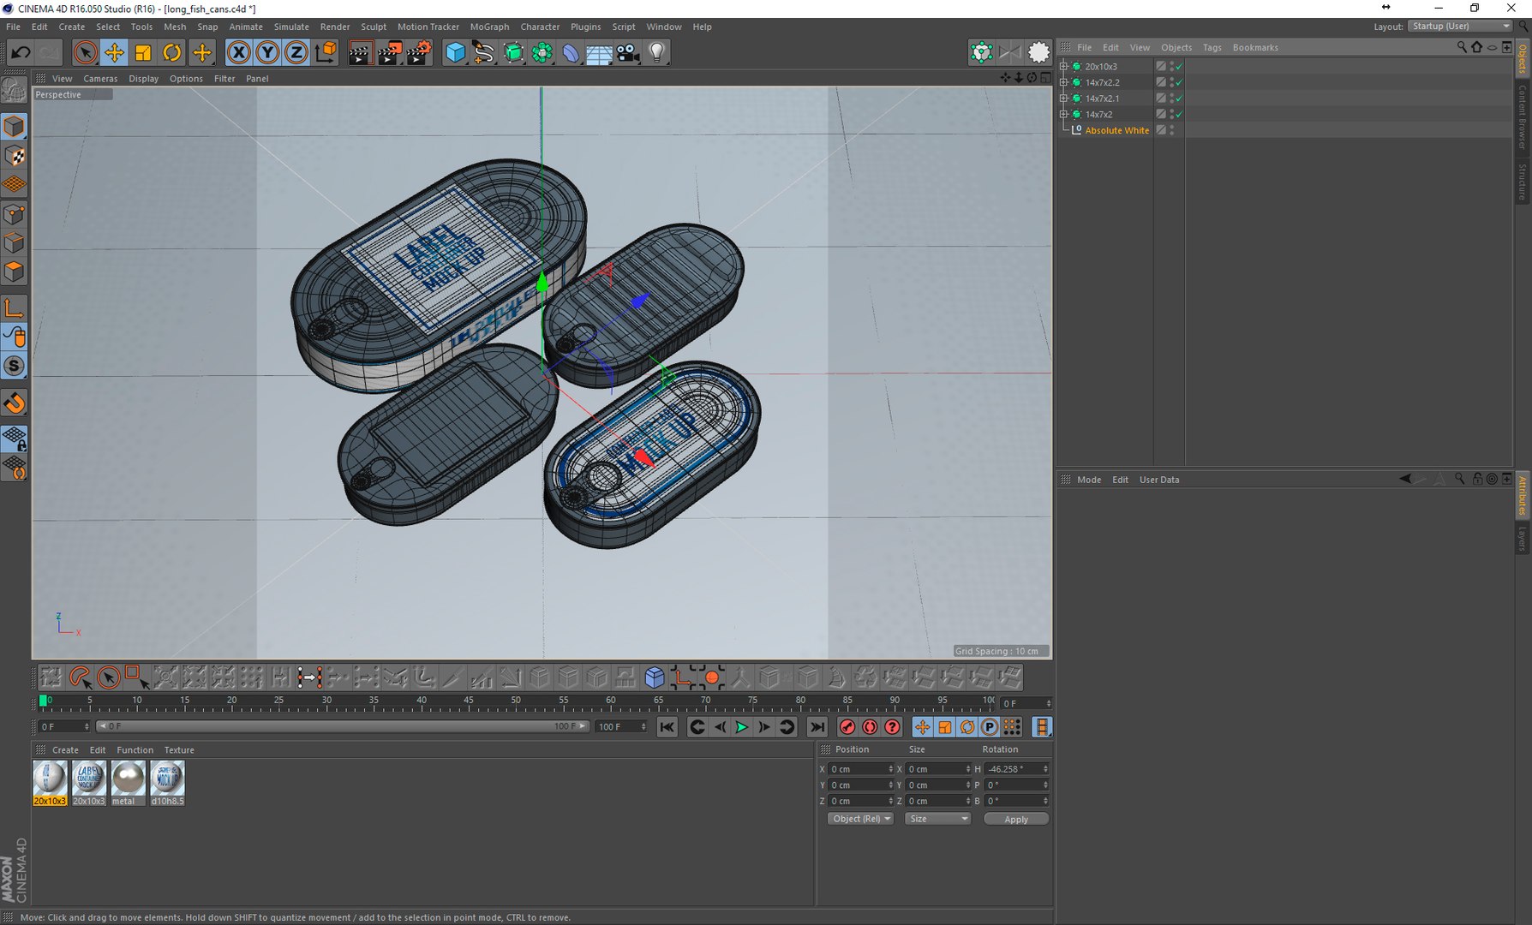Expand the 14x7x2.2 object tree
1532x925 pixels.
(x=1064, y=82)
